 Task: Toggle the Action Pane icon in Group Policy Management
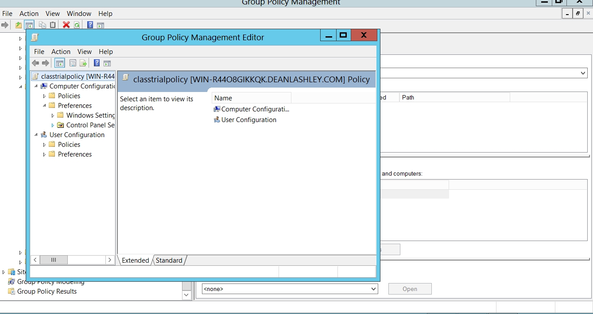(101, 25)
